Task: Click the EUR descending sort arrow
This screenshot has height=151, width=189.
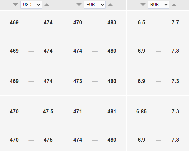Action: coord(79,5)
